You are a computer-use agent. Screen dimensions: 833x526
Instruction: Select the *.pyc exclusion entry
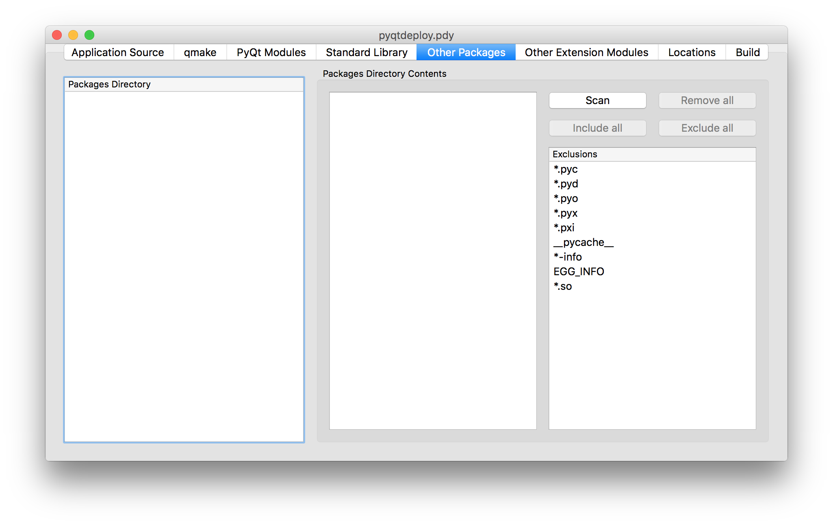[566, 169]
